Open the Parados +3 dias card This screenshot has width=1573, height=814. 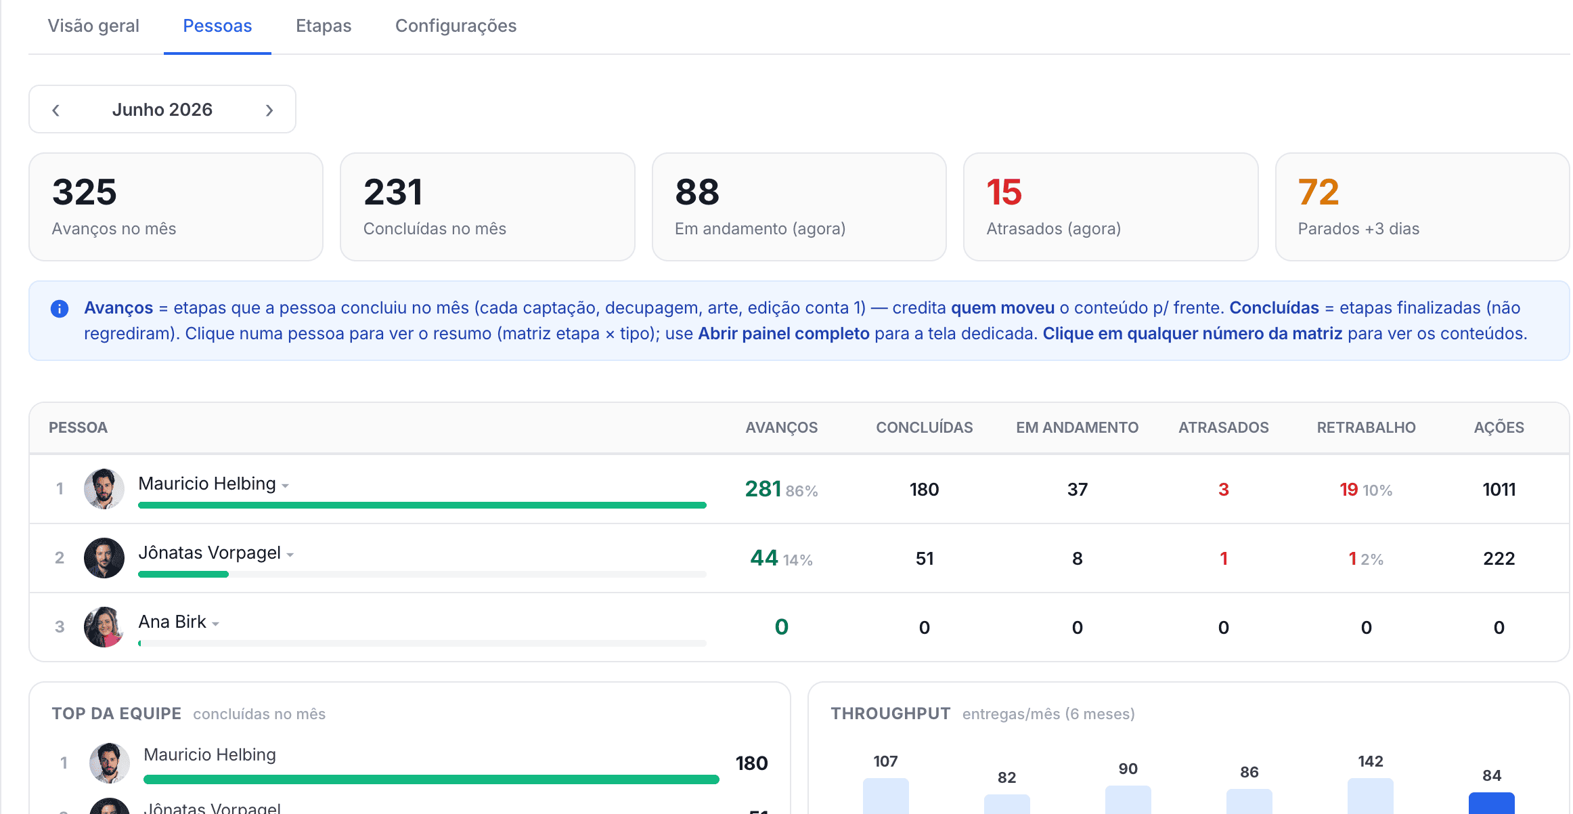pyautogui.click(x=1421, y=207)
